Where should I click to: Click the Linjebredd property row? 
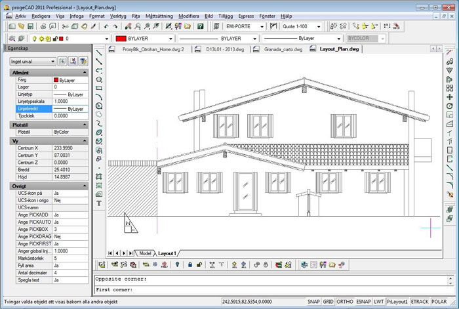[x=52, y=109]
